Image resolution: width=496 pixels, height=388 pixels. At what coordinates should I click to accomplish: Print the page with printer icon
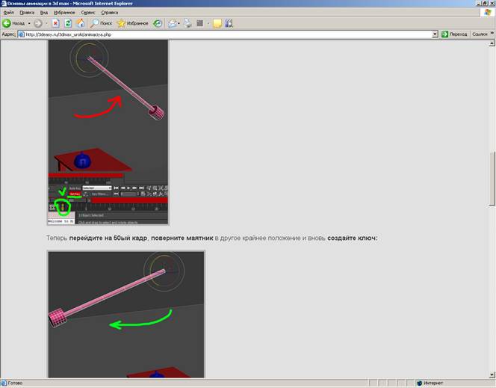pyautogui.click(x=188, y=23)
